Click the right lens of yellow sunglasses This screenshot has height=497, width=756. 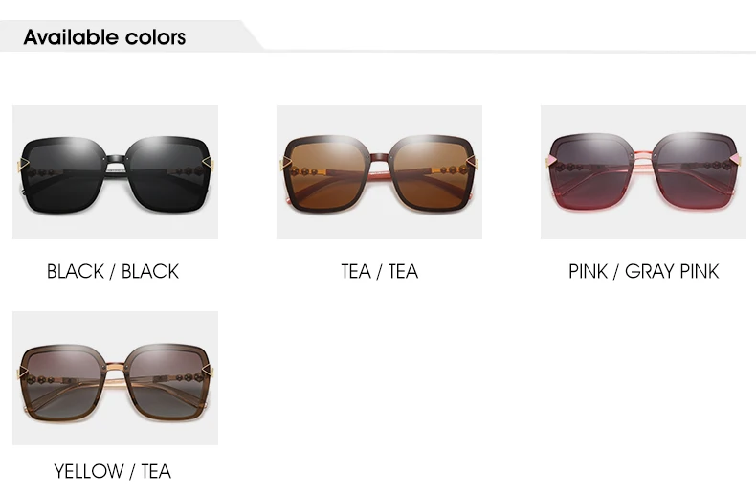(168, 383)
